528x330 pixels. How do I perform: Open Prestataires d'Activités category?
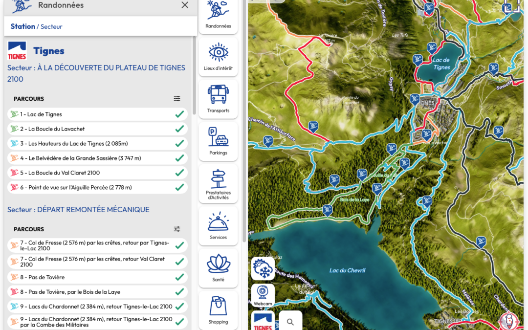tap(218, 184)
